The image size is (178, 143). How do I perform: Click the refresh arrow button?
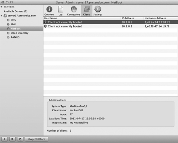[20, 139]
